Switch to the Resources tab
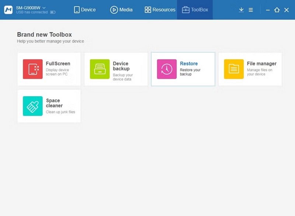Image resolution: width=295 pixels, height=216 pixels. 159,10
